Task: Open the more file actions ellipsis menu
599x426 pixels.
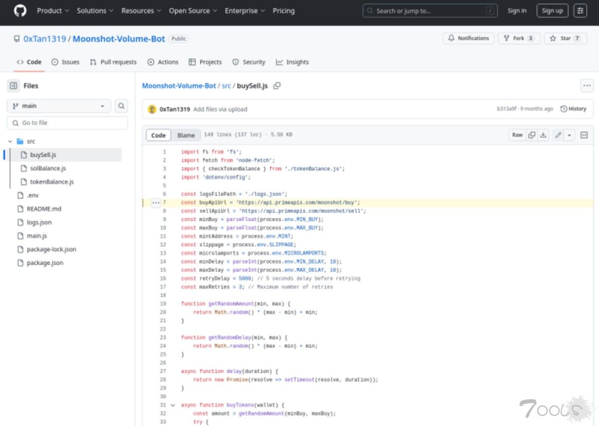Action: pyautogui.click(x=587, y=86)
